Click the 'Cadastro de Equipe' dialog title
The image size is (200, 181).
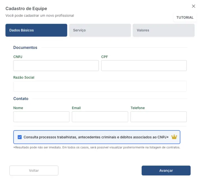26,8
